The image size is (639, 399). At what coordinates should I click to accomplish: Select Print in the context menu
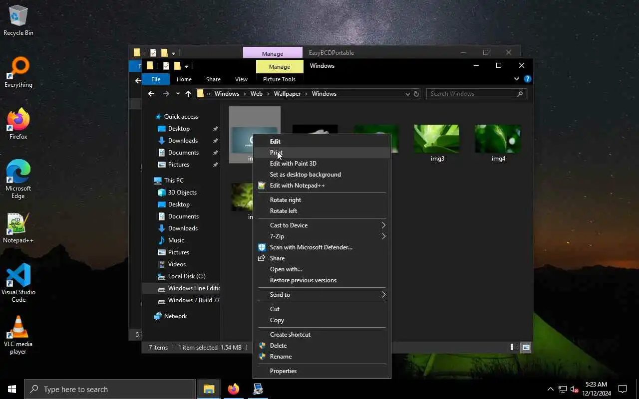322,153
